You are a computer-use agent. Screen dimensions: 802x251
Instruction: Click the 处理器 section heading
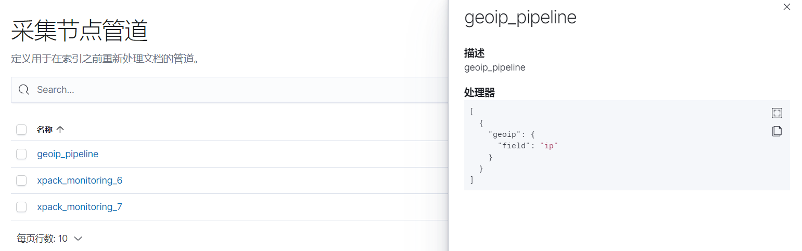pos(479,93)
